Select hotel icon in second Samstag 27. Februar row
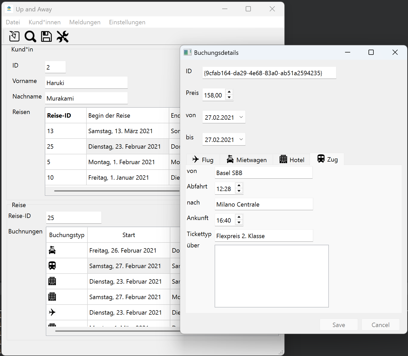Viewport: 408px width, 356px height. pos(52,297)
